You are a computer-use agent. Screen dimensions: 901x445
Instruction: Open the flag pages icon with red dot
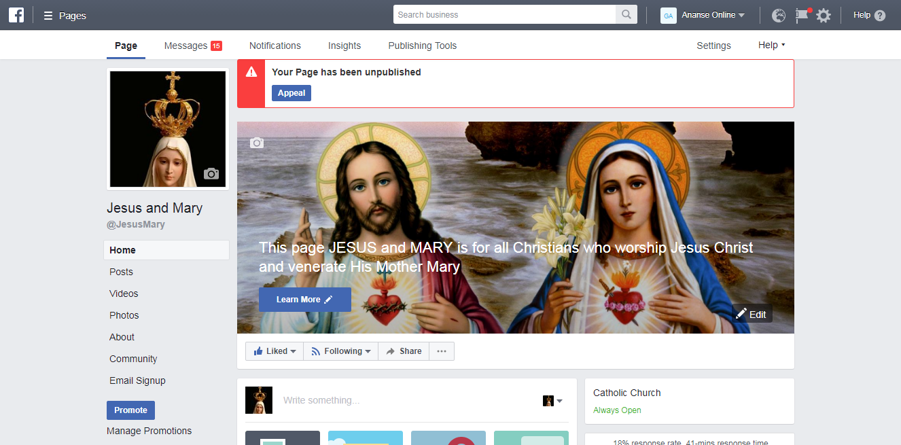802,15
